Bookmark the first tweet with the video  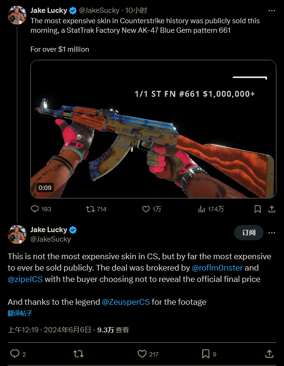[x=257, y=209]
